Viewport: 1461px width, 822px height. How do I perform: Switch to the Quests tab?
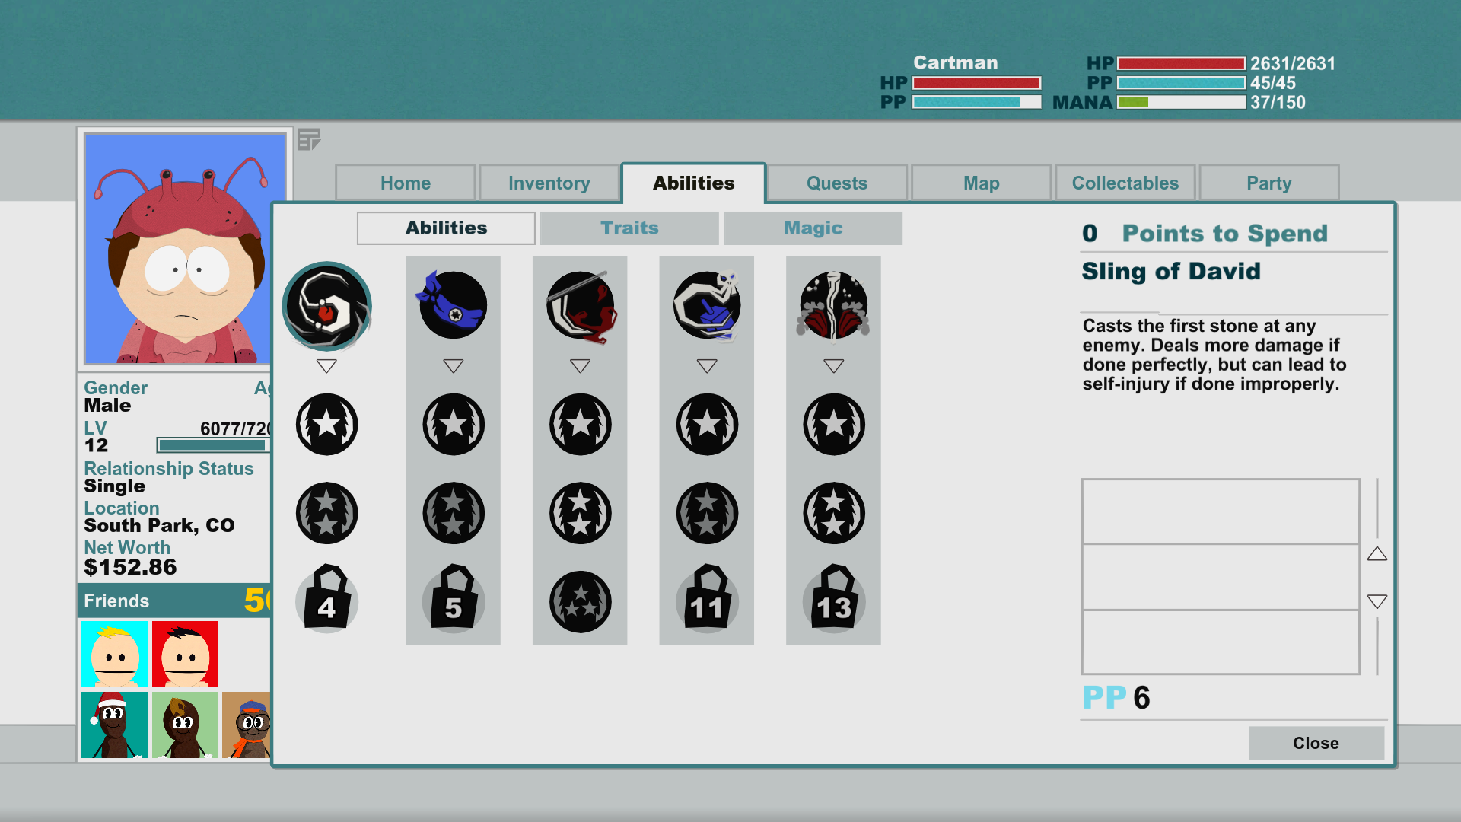coord(837,183)
